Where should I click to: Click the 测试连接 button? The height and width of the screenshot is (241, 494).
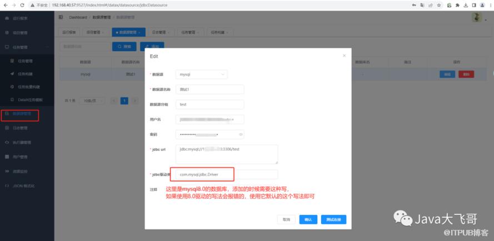pos(333,219)
